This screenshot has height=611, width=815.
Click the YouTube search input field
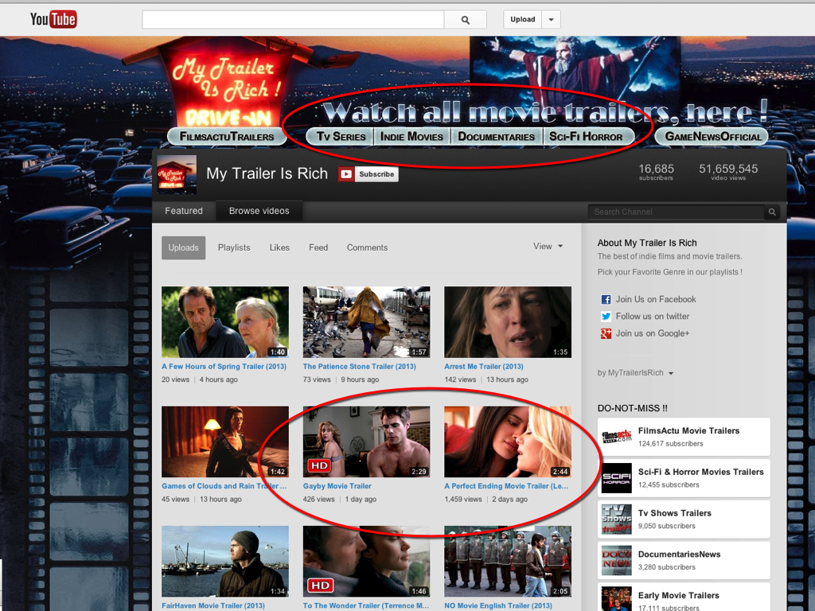pos(293,20)
